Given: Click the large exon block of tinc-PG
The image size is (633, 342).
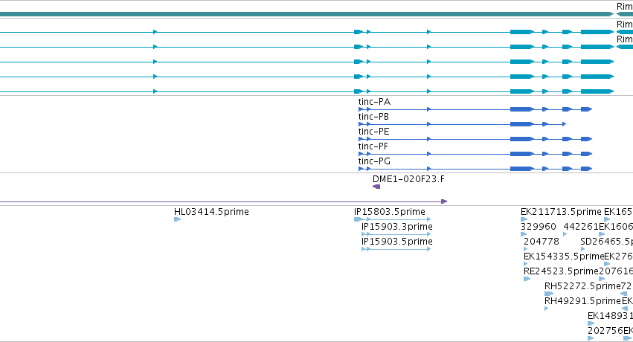Looking at the screenshot, I should click(521, 169).
